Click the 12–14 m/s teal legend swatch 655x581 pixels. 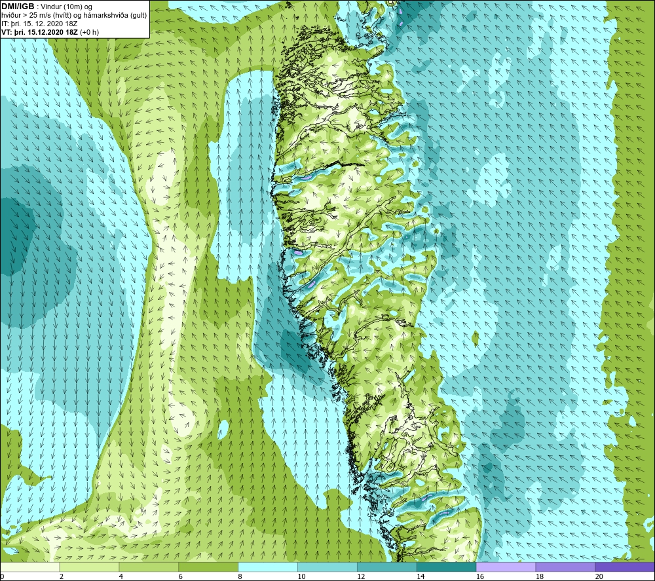pos(387,567)
